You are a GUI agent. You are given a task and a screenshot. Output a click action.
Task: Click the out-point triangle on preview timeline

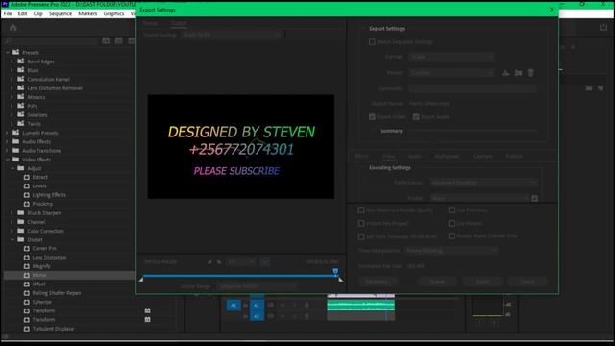coord(340,279)
